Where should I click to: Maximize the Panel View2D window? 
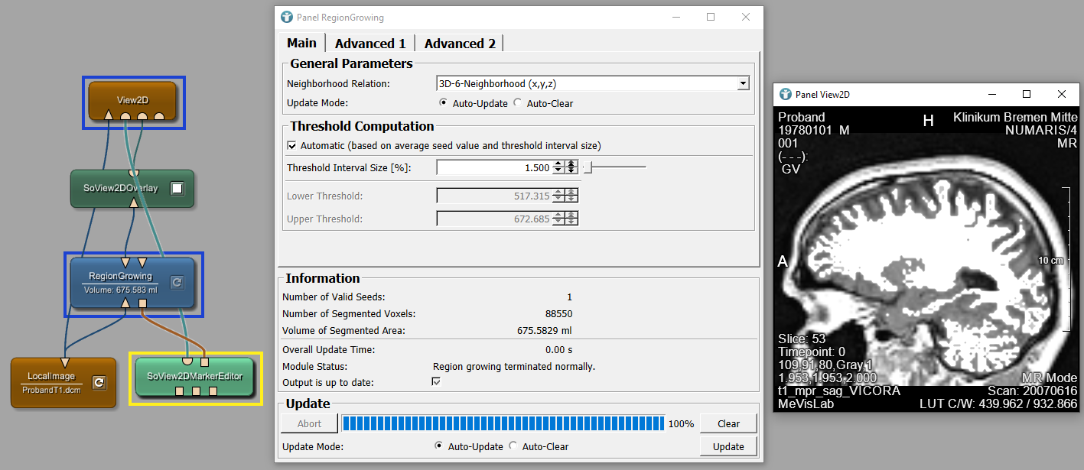[1027, 95]
